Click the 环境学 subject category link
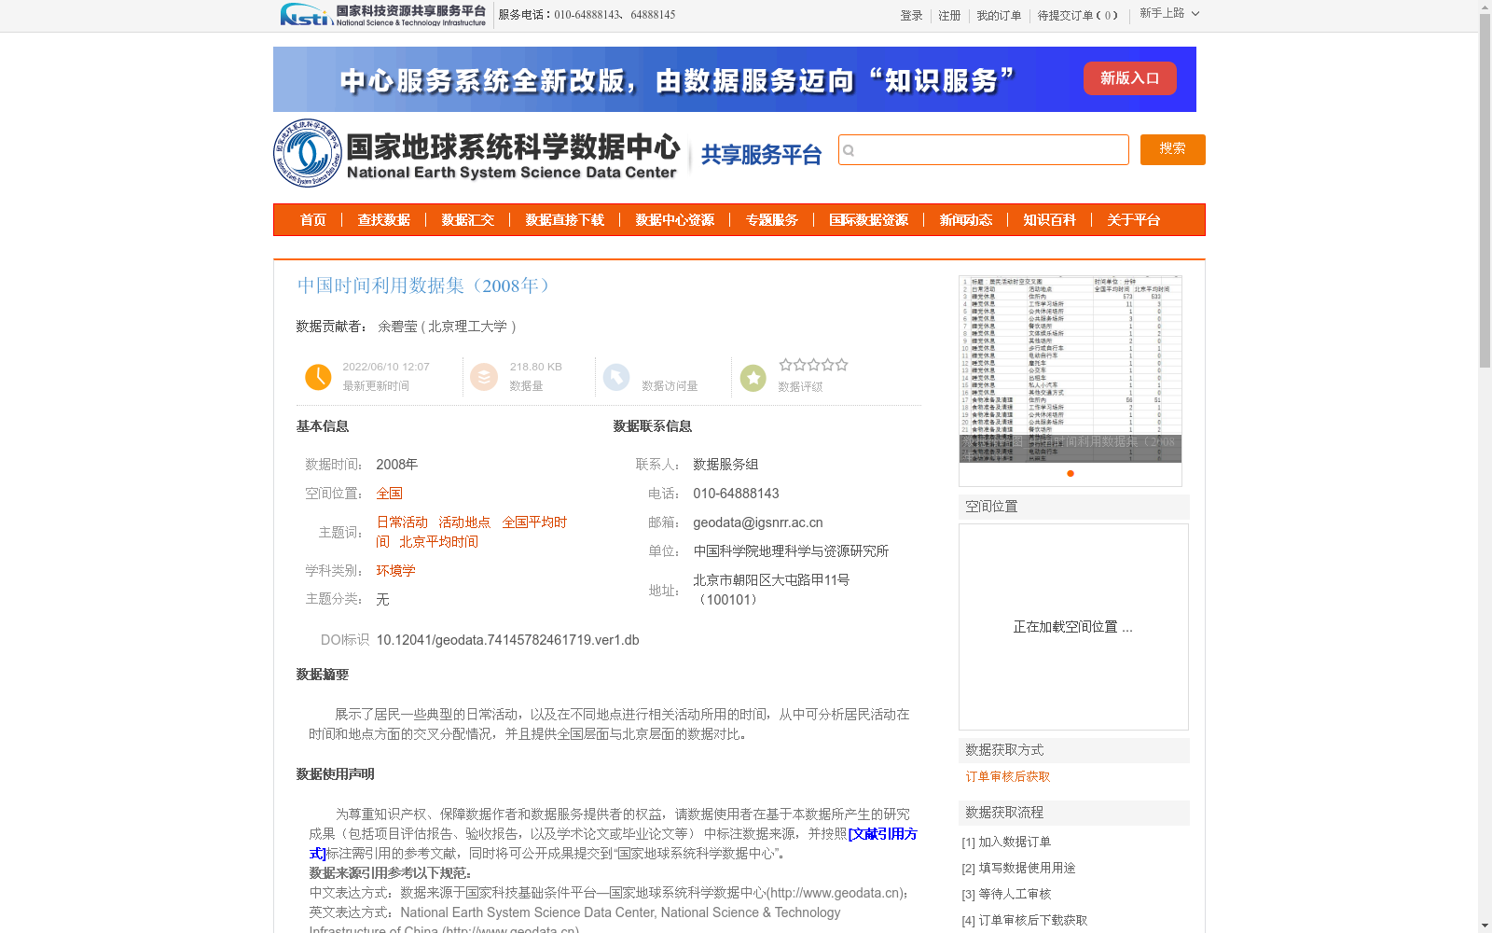 point(396,571)
